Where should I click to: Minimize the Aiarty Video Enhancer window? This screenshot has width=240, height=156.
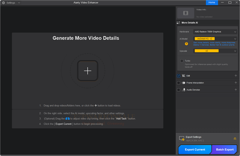tap(222, 2)
